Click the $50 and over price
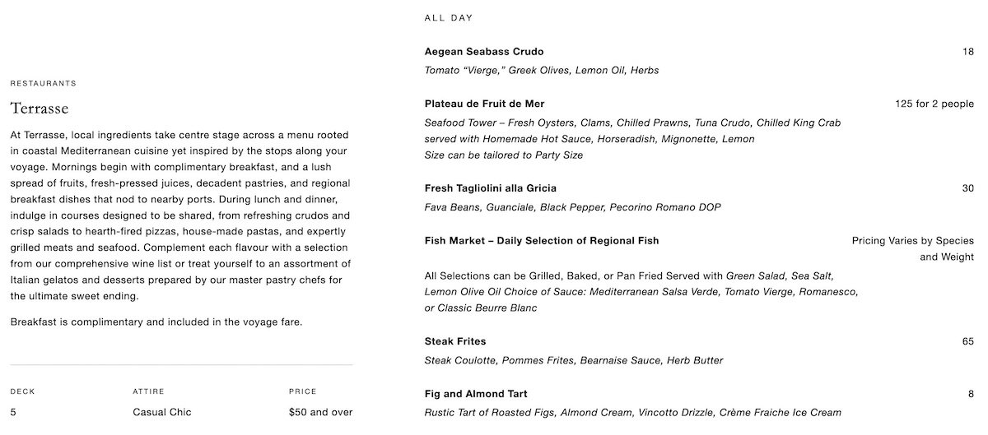 [x=320, y=412]
